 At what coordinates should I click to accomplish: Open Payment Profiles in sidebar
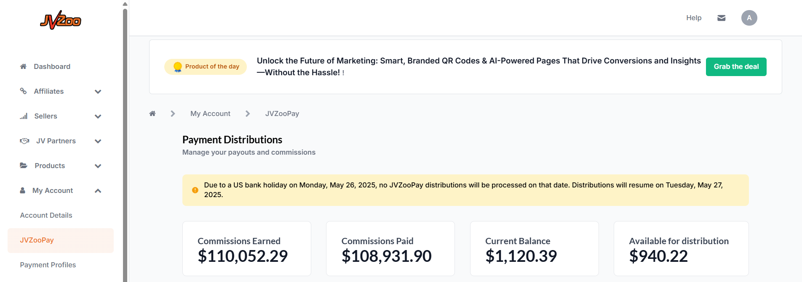(48, 265)
